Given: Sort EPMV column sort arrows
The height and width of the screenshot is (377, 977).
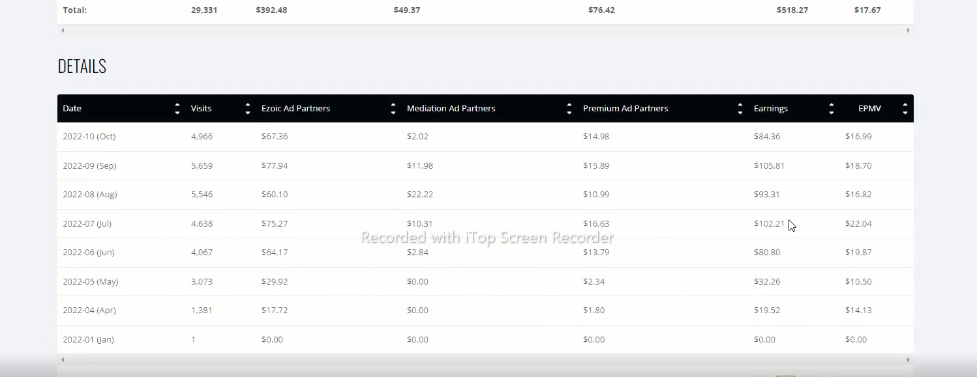Looking at the screenshot, I should [x=905, y=109].
